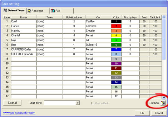Pick the purple color swatch 10

tap(116, 63)
